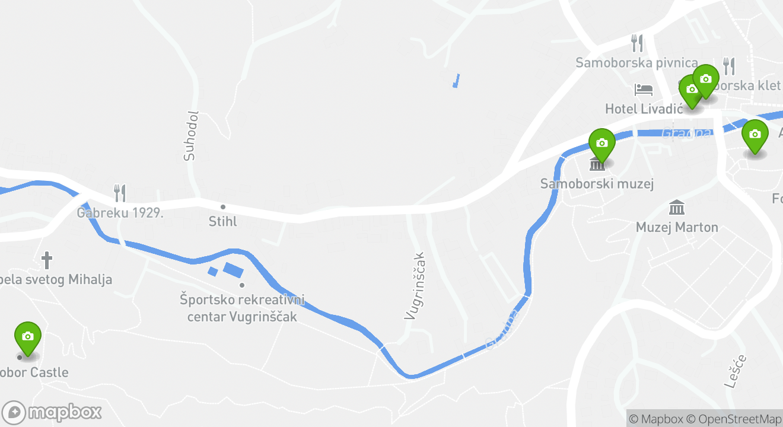This screenshot has width=783, height=427.
Task: Click the Športsko rekreativni centar Vugrinščak label
Action: [242, 308]
